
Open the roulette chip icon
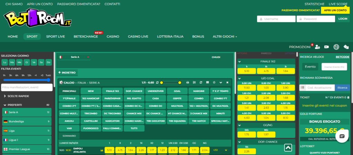336,47
